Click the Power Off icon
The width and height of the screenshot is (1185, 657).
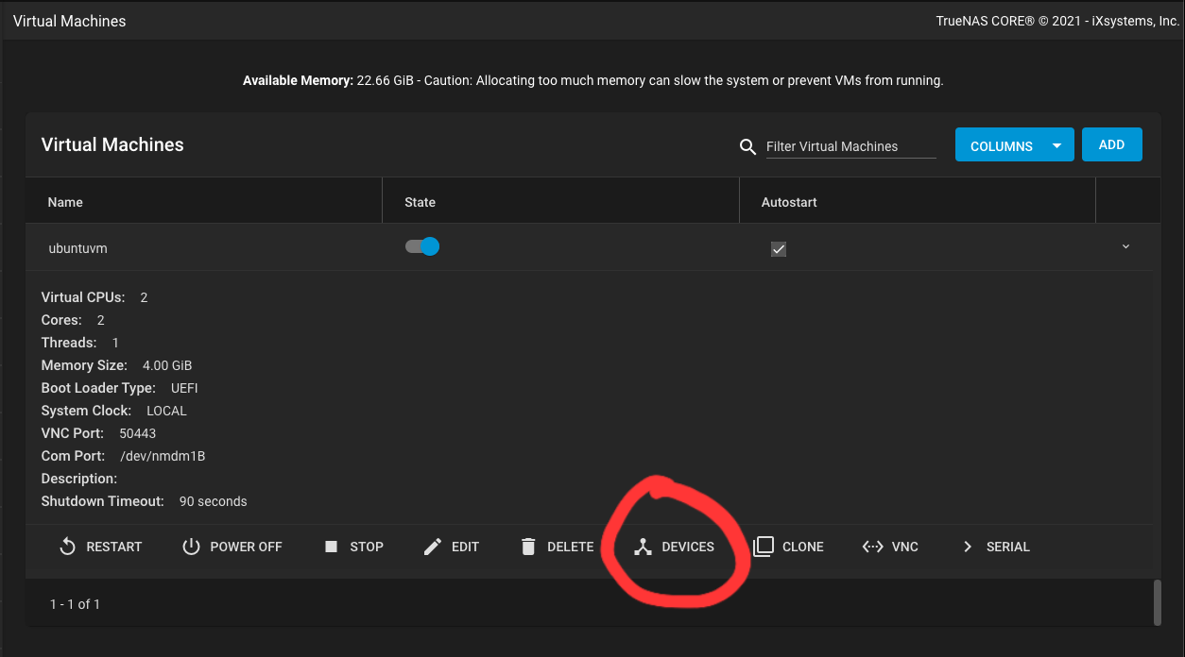[x=191, y=547]
